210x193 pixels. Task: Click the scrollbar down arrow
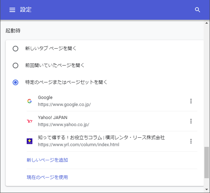pos(206,189)
